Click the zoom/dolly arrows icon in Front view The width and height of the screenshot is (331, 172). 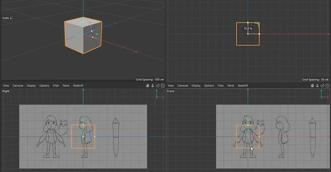317,85
